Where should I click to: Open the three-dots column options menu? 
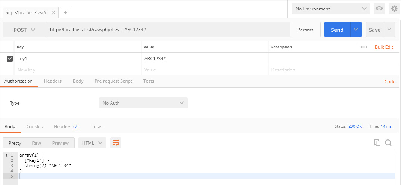click(x=364, y=47)
